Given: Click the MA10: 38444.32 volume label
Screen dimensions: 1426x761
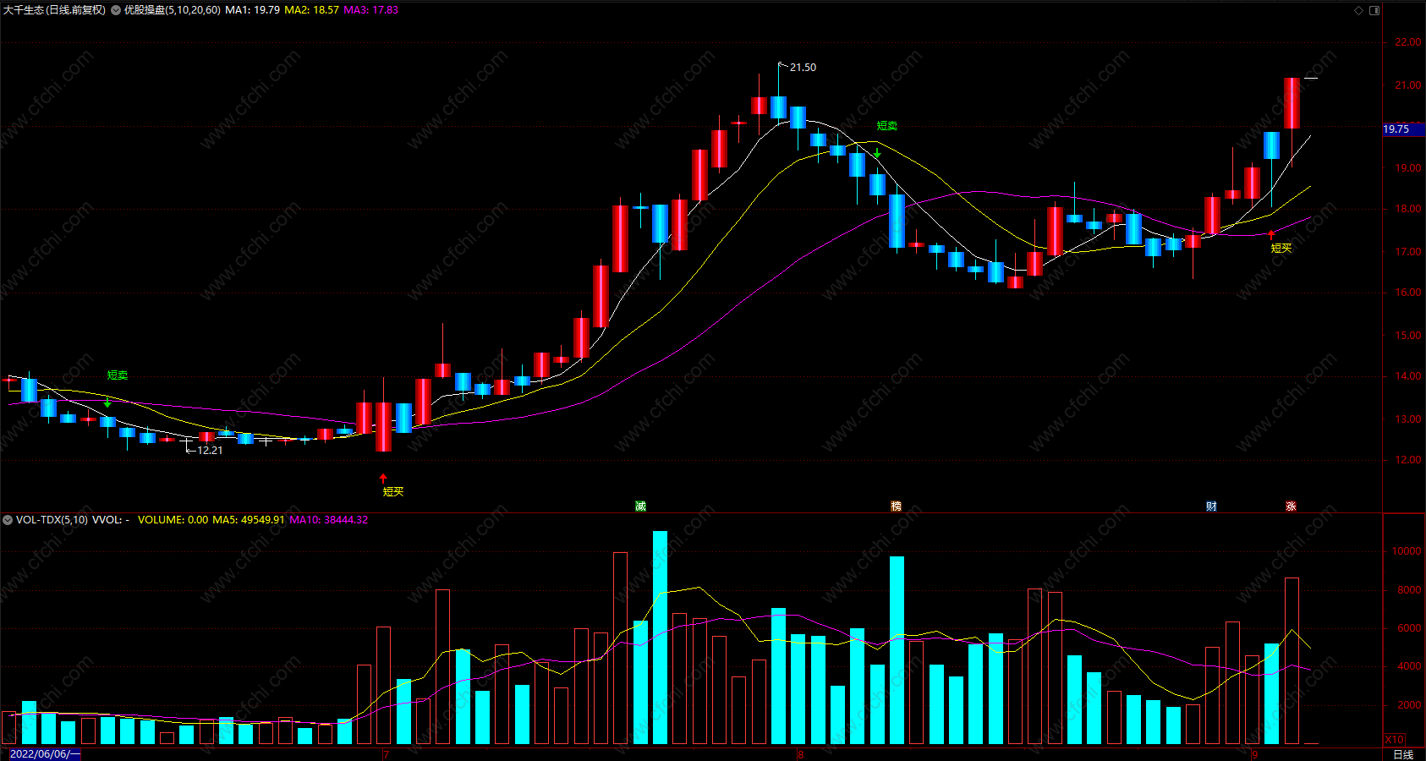Looking at the screenshot, I should point(329,520).
